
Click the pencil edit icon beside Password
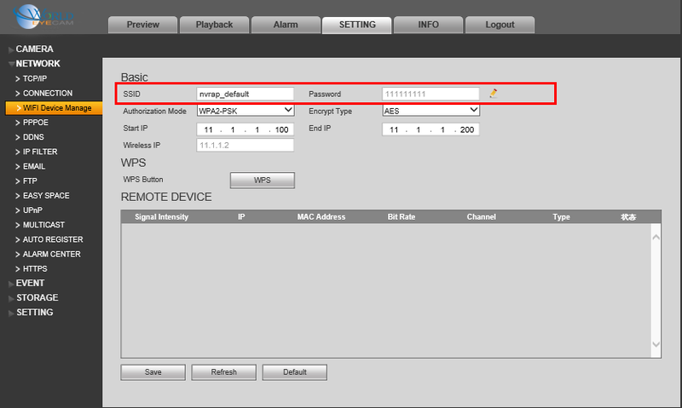pos(494,93)
